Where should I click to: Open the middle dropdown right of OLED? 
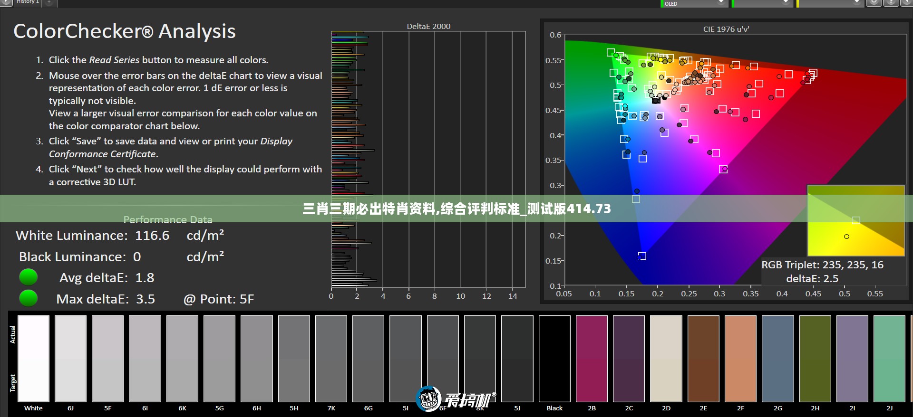tap(761, 3)
